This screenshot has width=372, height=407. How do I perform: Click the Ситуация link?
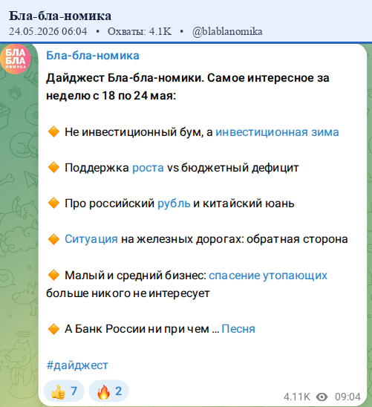point(91,239)
